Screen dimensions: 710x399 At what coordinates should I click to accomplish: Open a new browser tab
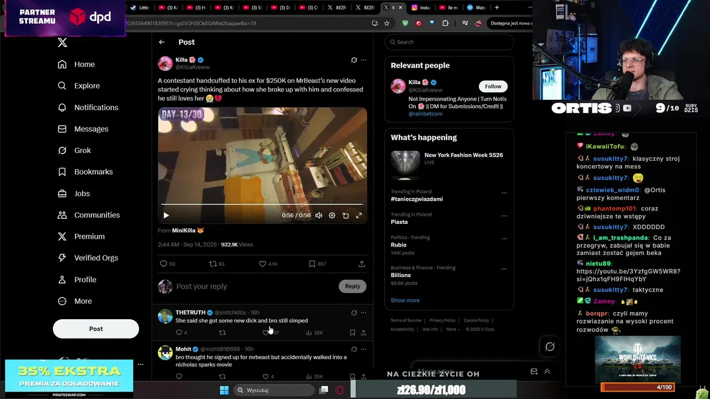coord(497,8)
